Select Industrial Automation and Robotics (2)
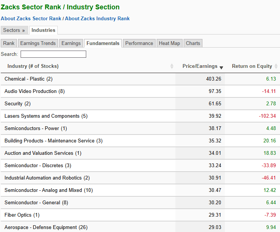The height and width of the screenshot is (232, 280). [47, 178]
